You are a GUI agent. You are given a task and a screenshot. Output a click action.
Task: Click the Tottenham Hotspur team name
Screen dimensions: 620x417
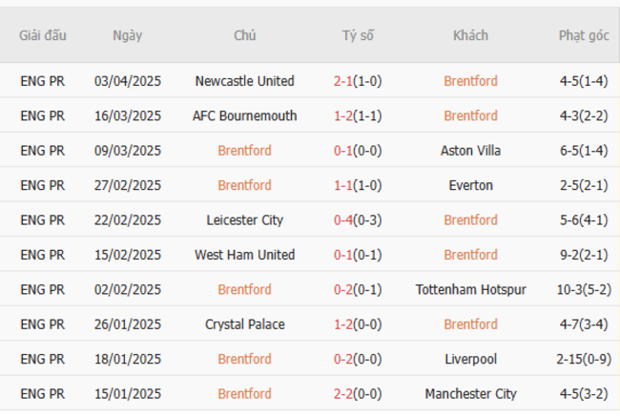click(x=470, y=289)
